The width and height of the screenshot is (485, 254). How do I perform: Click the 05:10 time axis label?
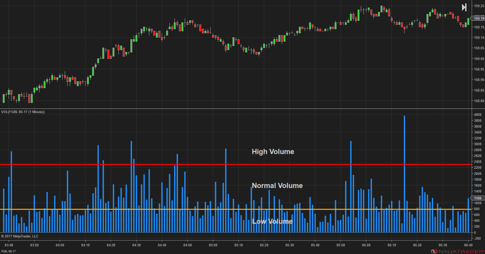[238, 245]
